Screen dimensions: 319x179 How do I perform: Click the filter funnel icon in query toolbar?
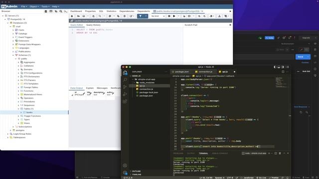(141, 16)
